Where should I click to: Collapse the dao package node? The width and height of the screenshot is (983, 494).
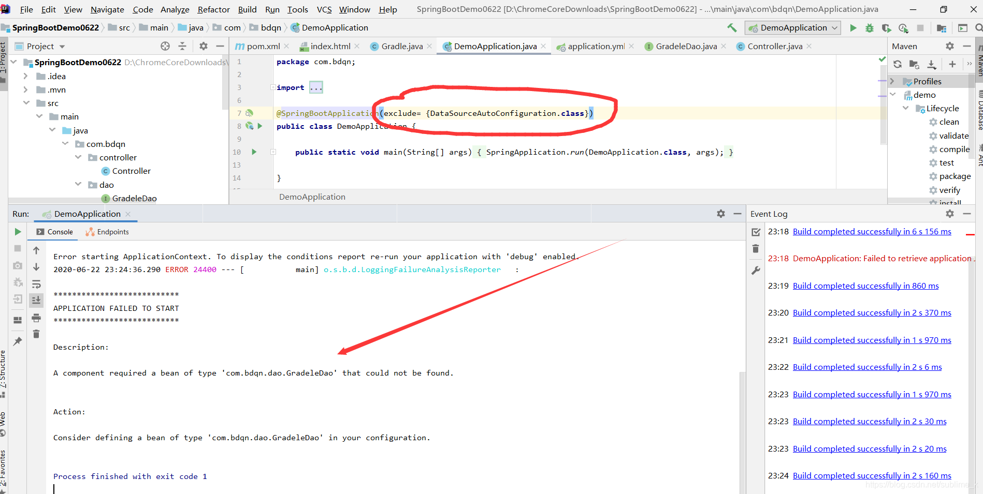click(x=78, y=185)
